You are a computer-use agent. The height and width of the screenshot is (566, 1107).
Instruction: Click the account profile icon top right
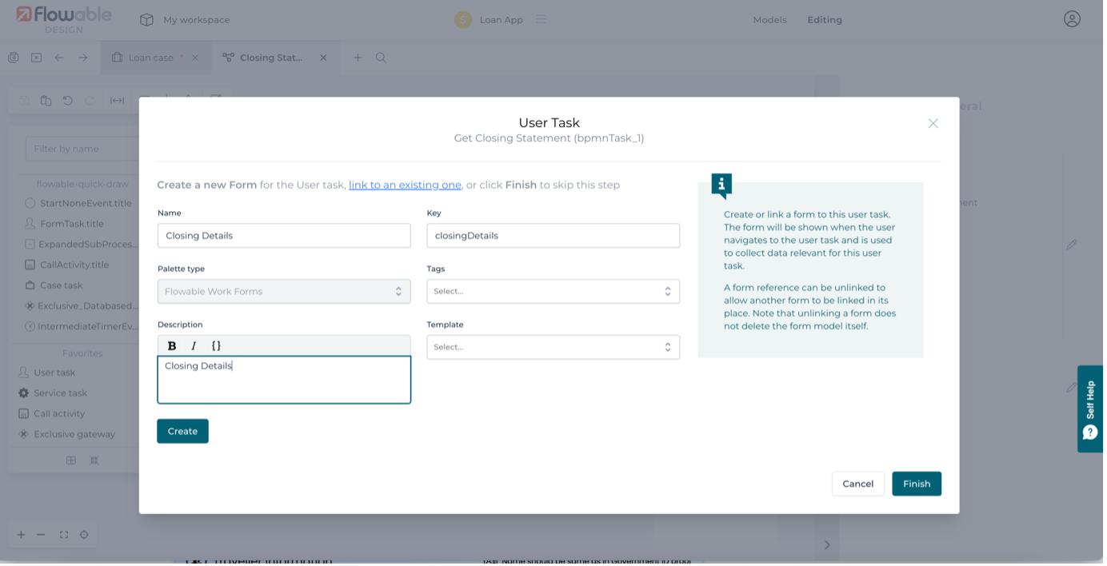[1072, 18]
